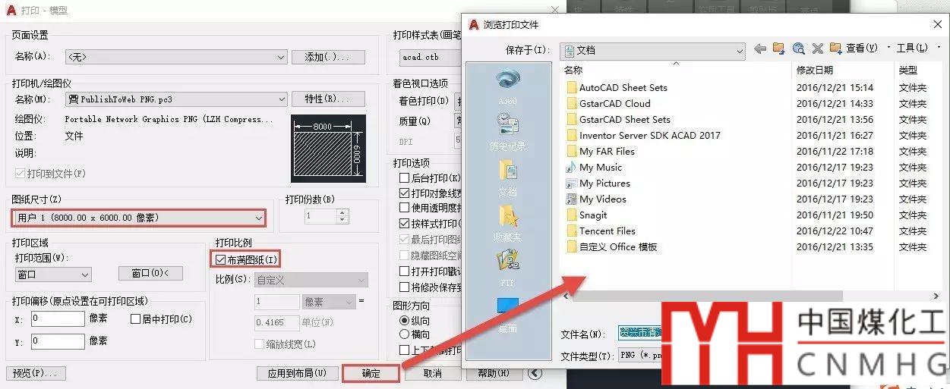The width and height of the screenshot is (950, 389).
Task: Open the 文件类型 PNG dropdown
Action: 639,356
